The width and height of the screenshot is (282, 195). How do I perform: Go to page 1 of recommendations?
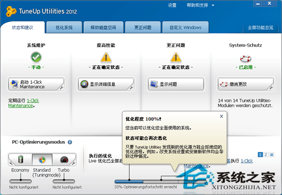(260, 155)
